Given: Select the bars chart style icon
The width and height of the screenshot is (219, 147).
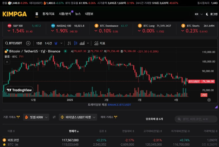Looking at the screenshot, I should (x=69, y=43).
